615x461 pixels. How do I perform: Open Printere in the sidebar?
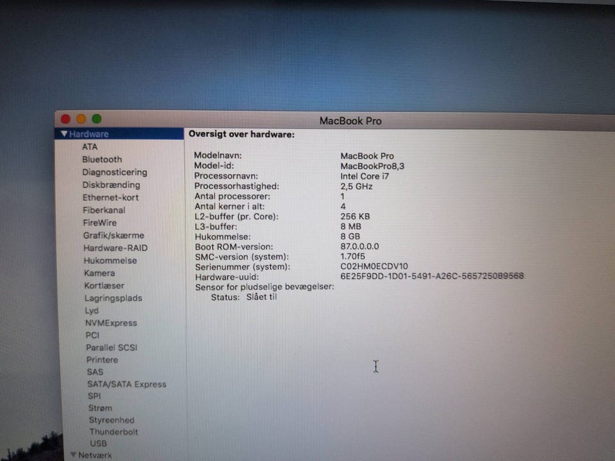[102, 360]
